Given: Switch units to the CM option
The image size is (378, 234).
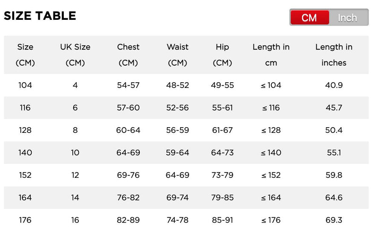Looking at the screenshot, I should pos(309,17).
